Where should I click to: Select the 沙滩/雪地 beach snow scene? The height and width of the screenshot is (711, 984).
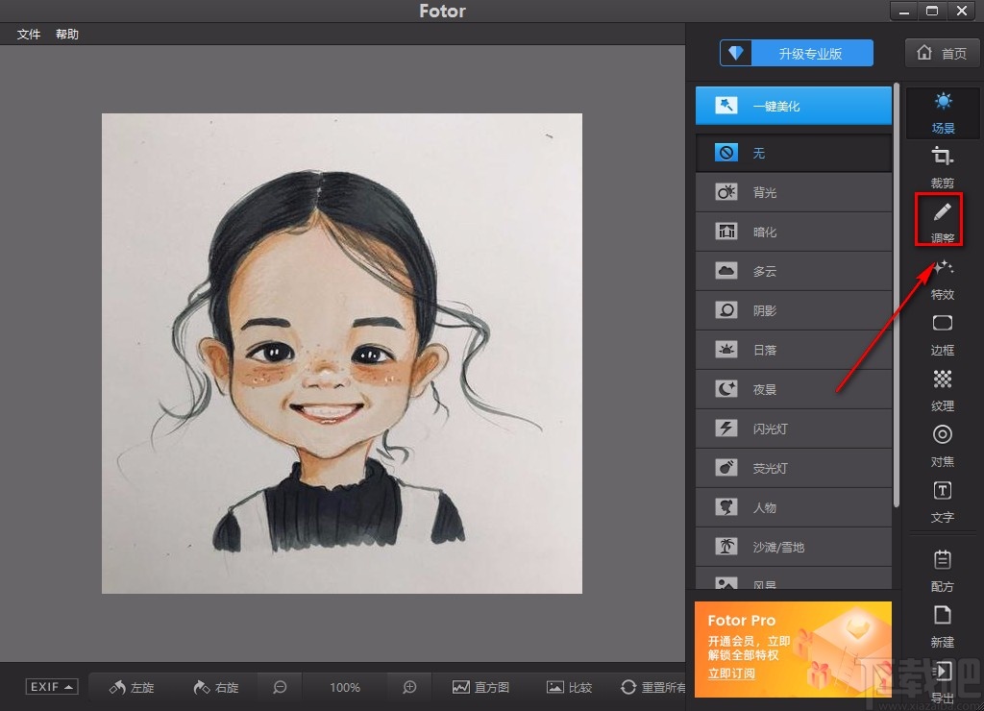click(793, 547)
